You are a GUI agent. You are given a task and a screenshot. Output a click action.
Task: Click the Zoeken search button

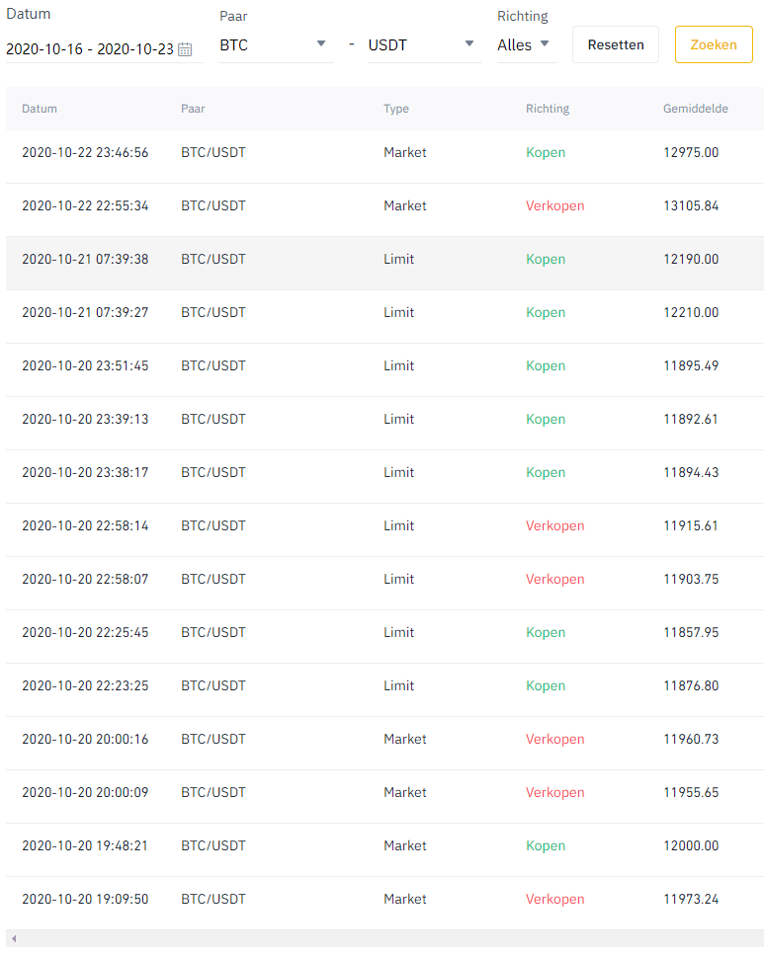(713, 44)
